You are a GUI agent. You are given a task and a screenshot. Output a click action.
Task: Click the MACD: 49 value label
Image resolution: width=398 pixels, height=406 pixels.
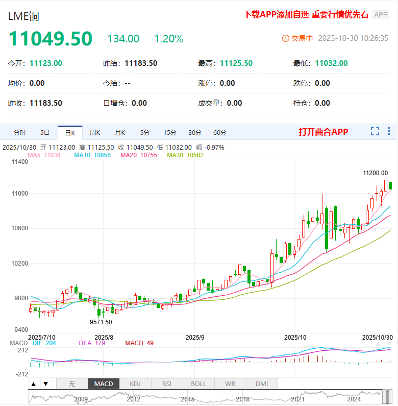139,343
